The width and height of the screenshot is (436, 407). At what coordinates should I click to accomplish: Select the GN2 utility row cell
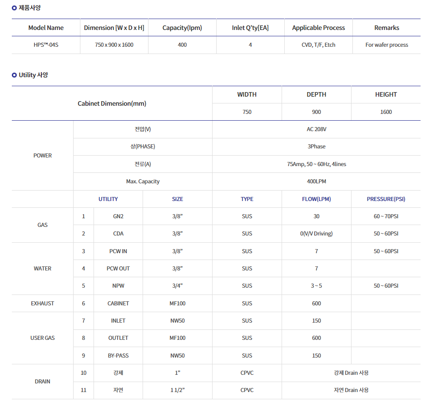(x=118, y=216)
